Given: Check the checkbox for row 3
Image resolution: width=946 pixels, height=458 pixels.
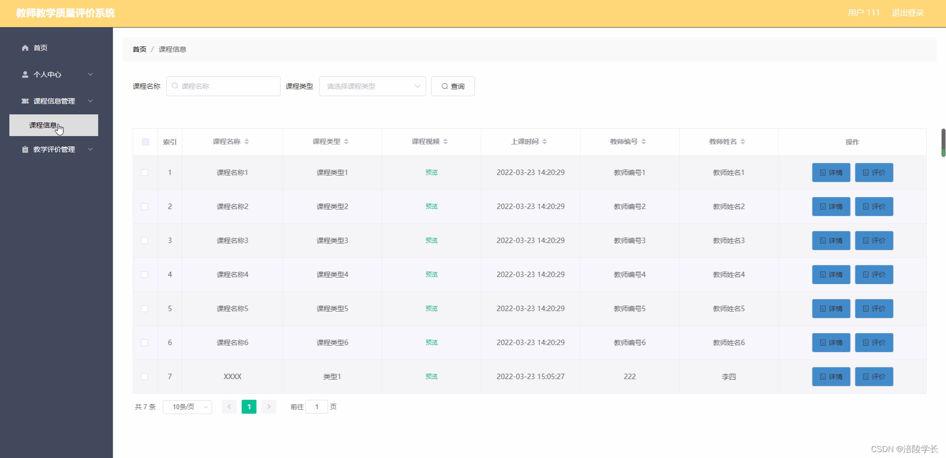Looking at the screenshot, I should pyautogui.click(x=145, y=241).
